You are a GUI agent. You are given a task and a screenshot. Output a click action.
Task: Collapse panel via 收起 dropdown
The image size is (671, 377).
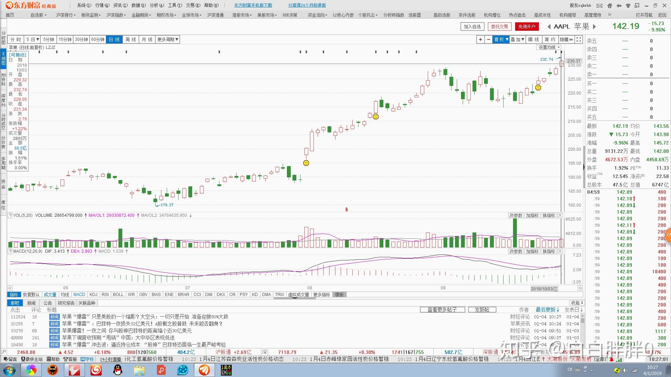coord(577,303)
